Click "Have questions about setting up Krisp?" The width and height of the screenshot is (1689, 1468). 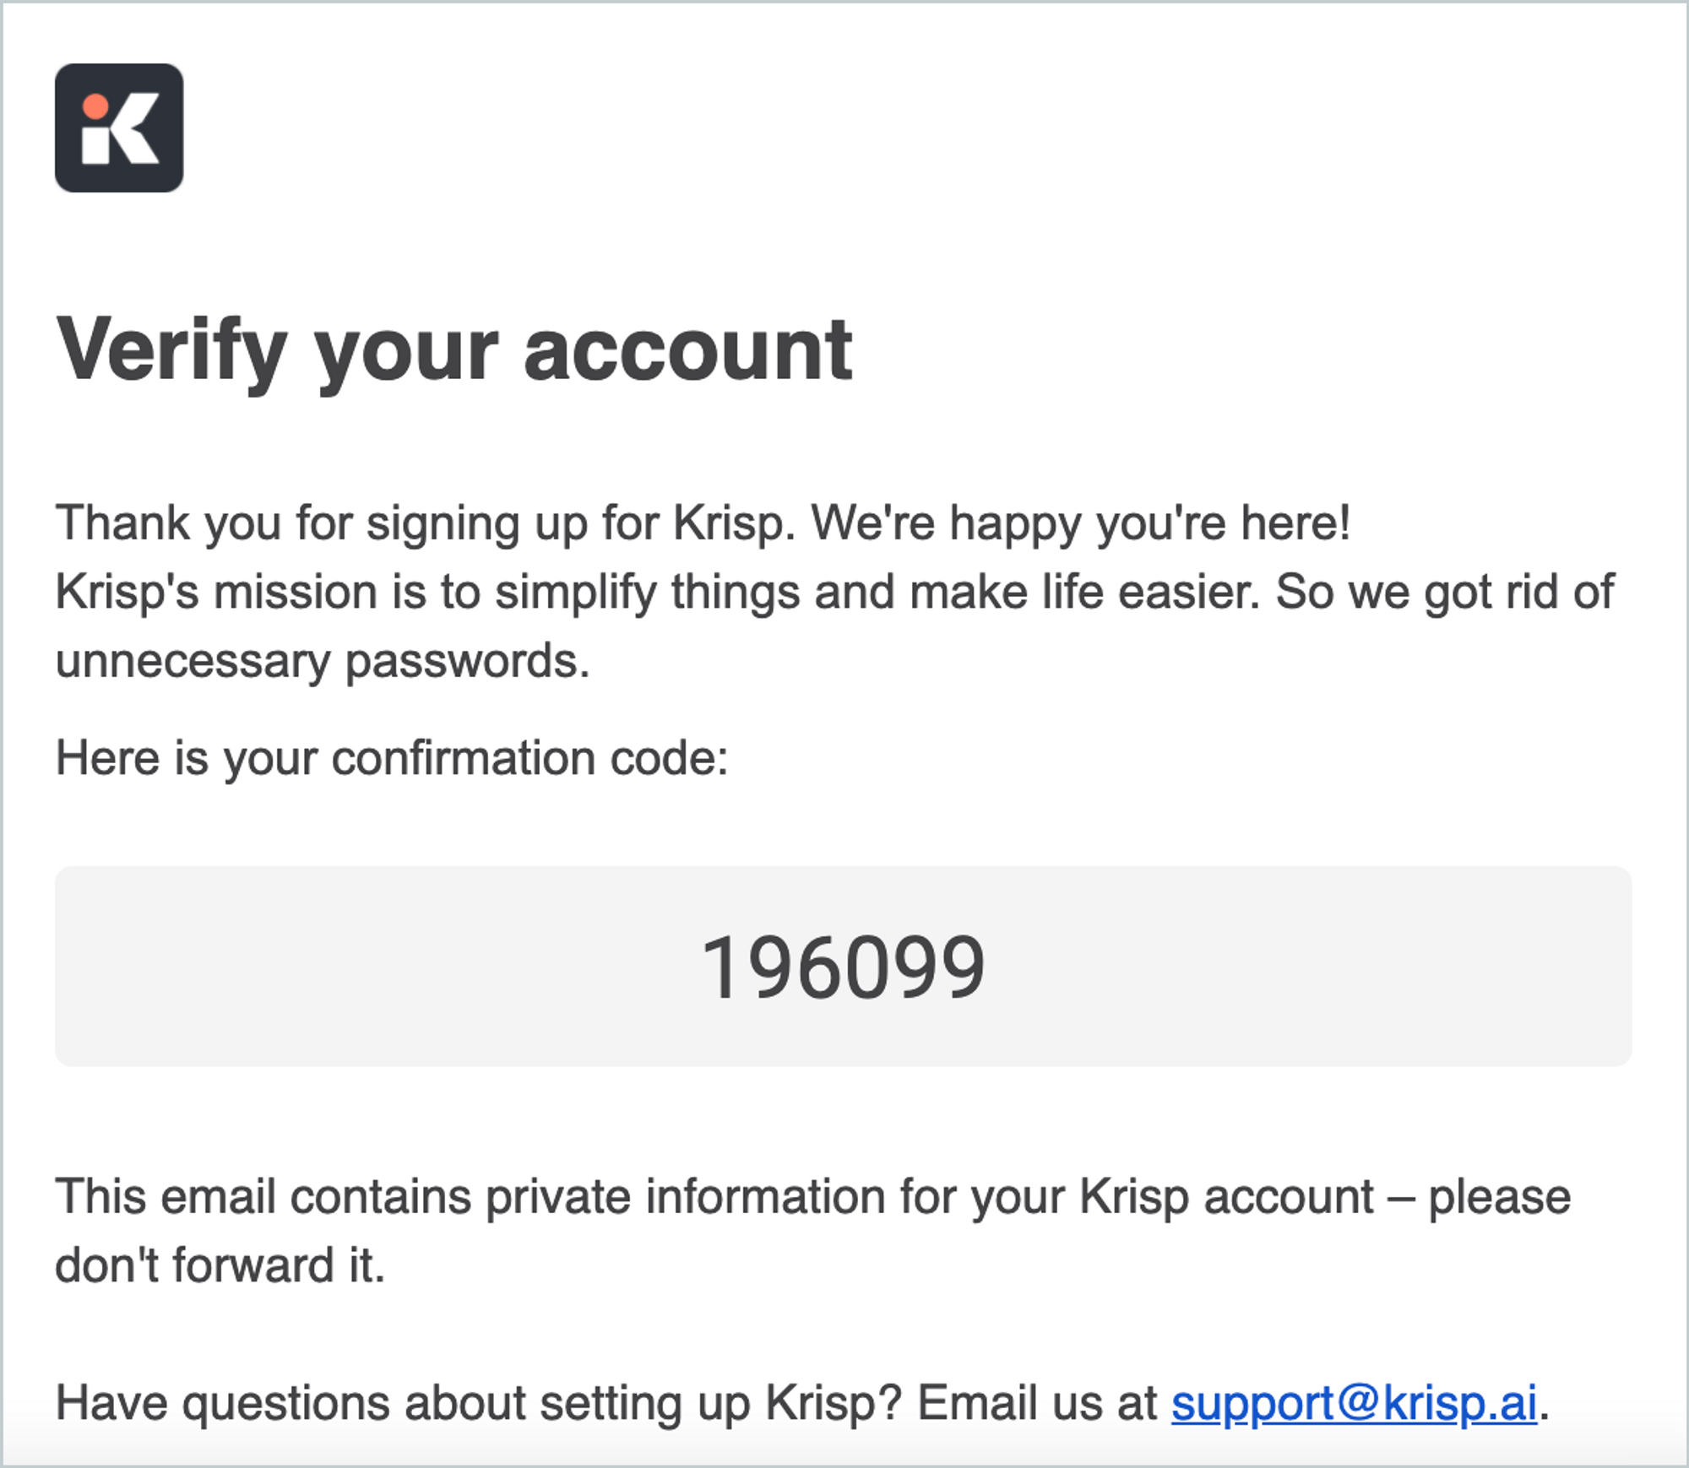tap(479, 1403)
